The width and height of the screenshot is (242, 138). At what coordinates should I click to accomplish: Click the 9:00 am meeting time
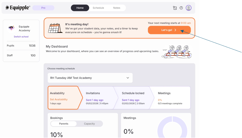[x=186, y=23]
